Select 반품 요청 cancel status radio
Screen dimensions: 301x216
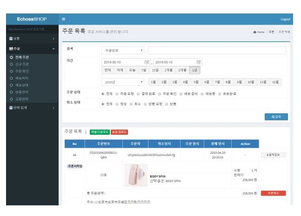145,104
